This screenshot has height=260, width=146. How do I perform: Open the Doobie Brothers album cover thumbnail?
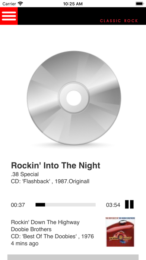(120, 232)
